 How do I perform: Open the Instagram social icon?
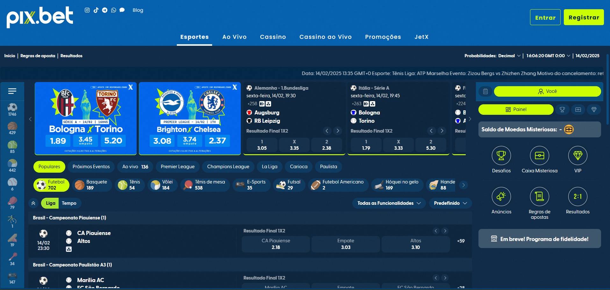87,10
